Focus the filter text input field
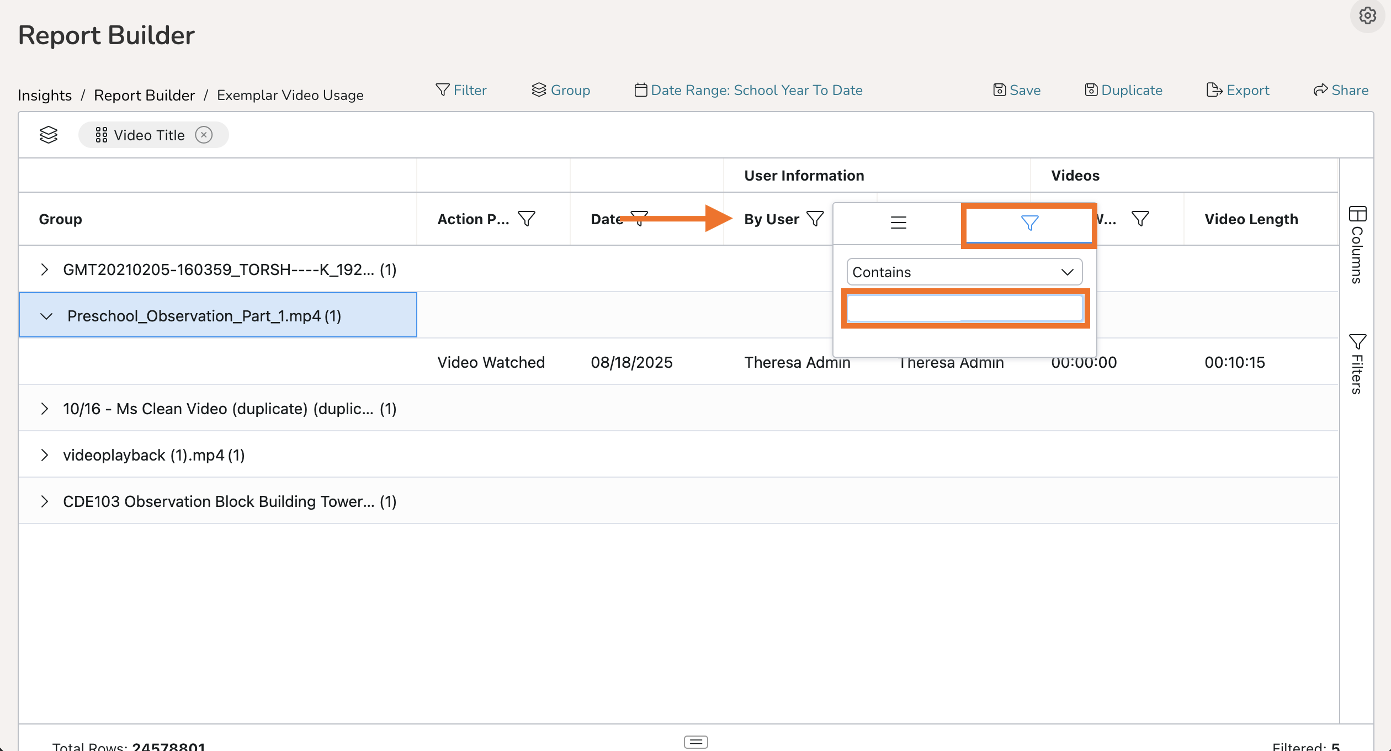Image resolution: width=1391 pixels, height=751 pixels. pyautogui.click(x=964, y=308)
